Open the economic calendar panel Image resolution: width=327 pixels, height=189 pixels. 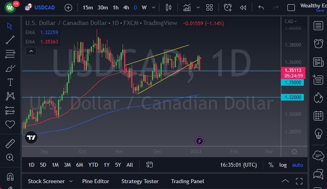[318, 115]
